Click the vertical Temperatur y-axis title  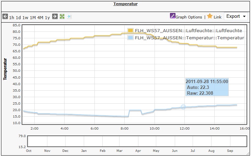tap(5, 69)
